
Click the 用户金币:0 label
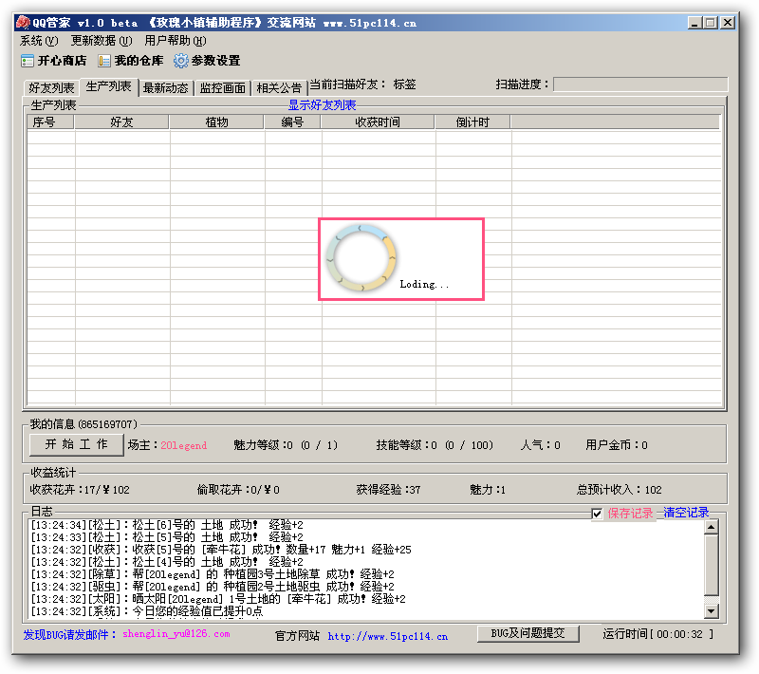pyautogui.click(x=616, y=445)
